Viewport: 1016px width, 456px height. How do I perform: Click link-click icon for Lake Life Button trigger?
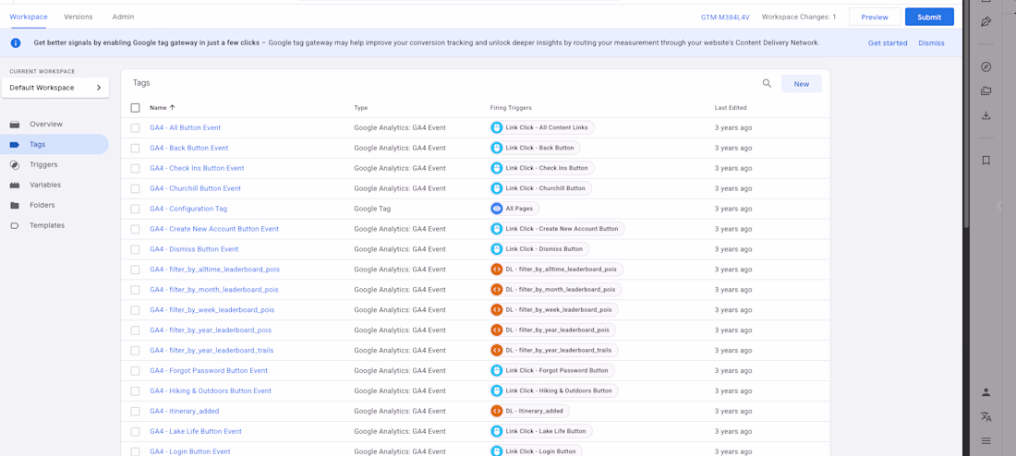[x=497, y=431]
